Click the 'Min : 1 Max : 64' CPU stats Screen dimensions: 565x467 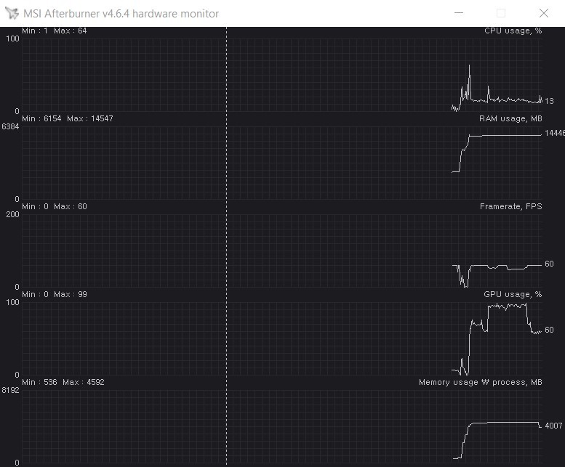tap(54, 31)
